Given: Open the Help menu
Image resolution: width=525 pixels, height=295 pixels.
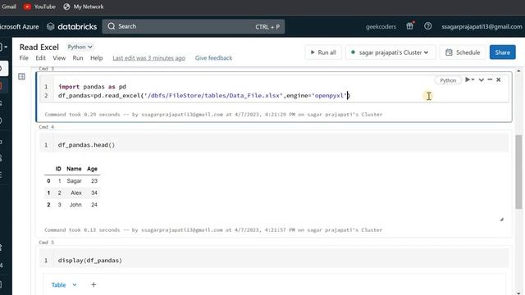Looking at the screenshot, I should [97, 58].
